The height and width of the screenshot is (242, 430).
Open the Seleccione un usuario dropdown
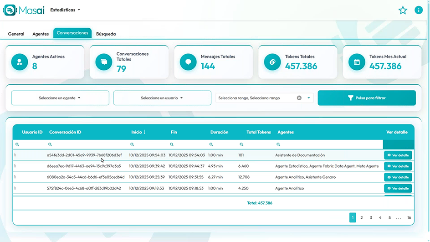(162, 98)
